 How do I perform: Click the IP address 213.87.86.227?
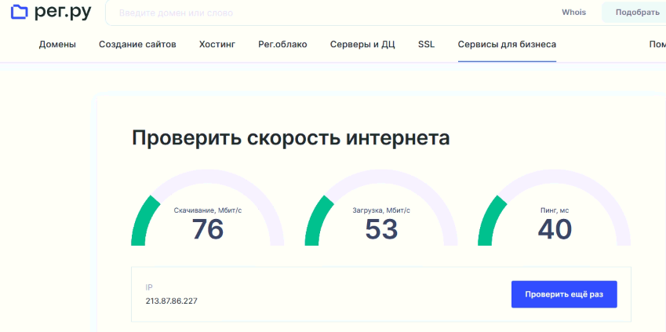pyautogui.click(x=171, y=301)
